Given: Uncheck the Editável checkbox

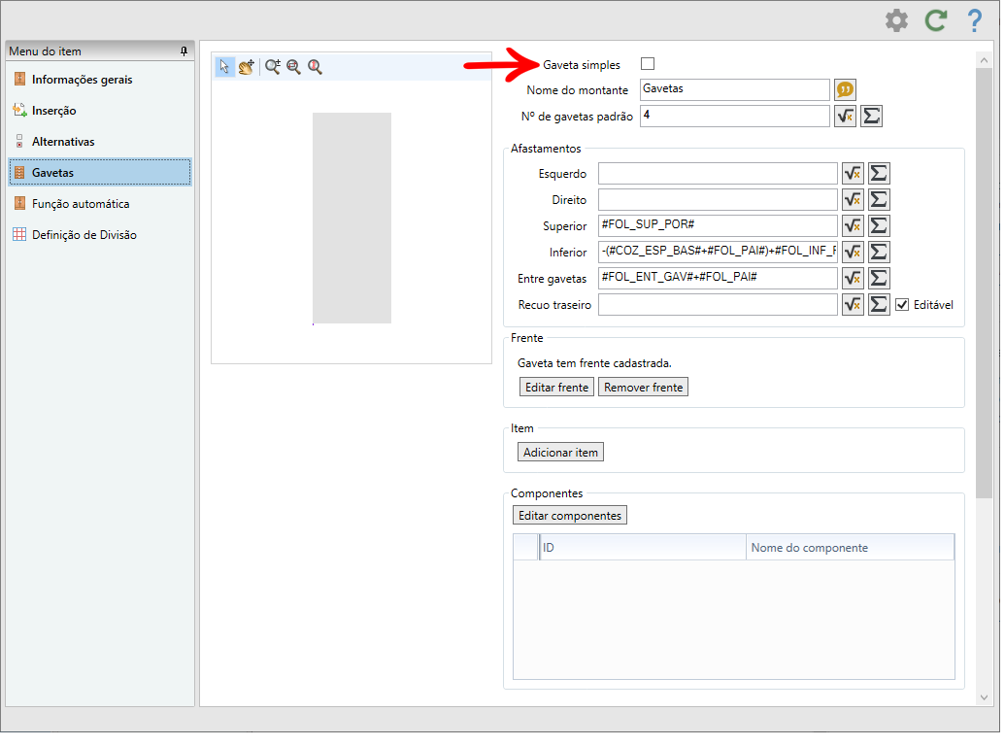Looking at the screenshot, I should 902,306.
